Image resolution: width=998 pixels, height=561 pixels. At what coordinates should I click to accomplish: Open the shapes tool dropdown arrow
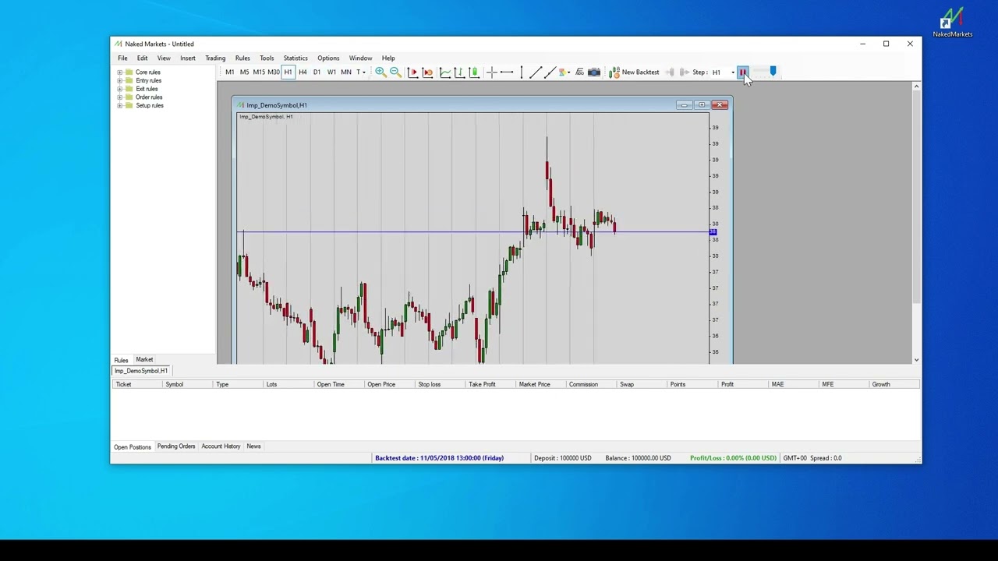coord(569,72)
